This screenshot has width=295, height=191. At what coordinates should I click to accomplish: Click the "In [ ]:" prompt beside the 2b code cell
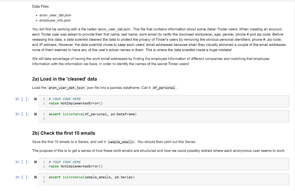pyautogui.click(x=22, y=162)
